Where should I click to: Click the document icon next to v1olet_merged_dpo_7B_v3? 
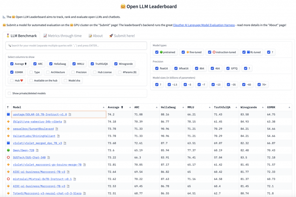tap(65, 143)
